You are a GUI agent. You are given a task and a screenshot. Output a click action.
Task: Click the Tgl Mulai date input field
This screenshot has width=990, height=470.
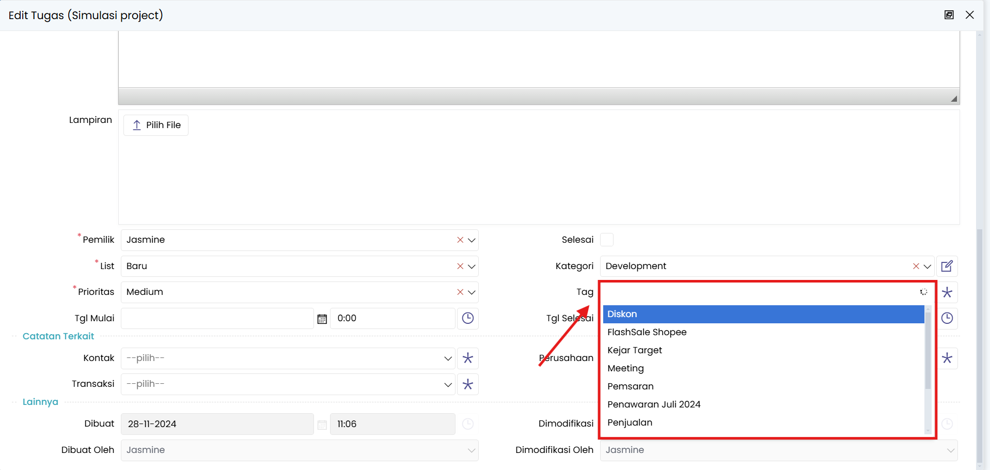[x=217, y=319]
